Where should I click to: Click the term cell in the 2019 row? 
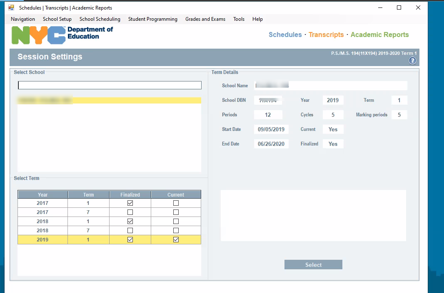coord(88,240)
